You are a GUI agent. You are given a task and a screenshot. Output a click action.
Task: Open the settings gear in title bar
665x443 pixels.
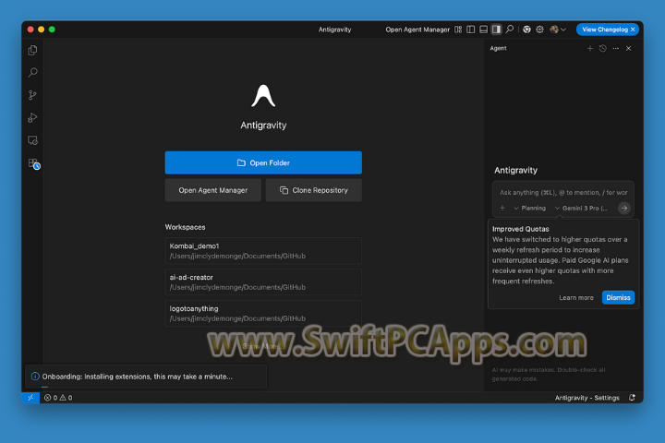[x=539, y=30]
